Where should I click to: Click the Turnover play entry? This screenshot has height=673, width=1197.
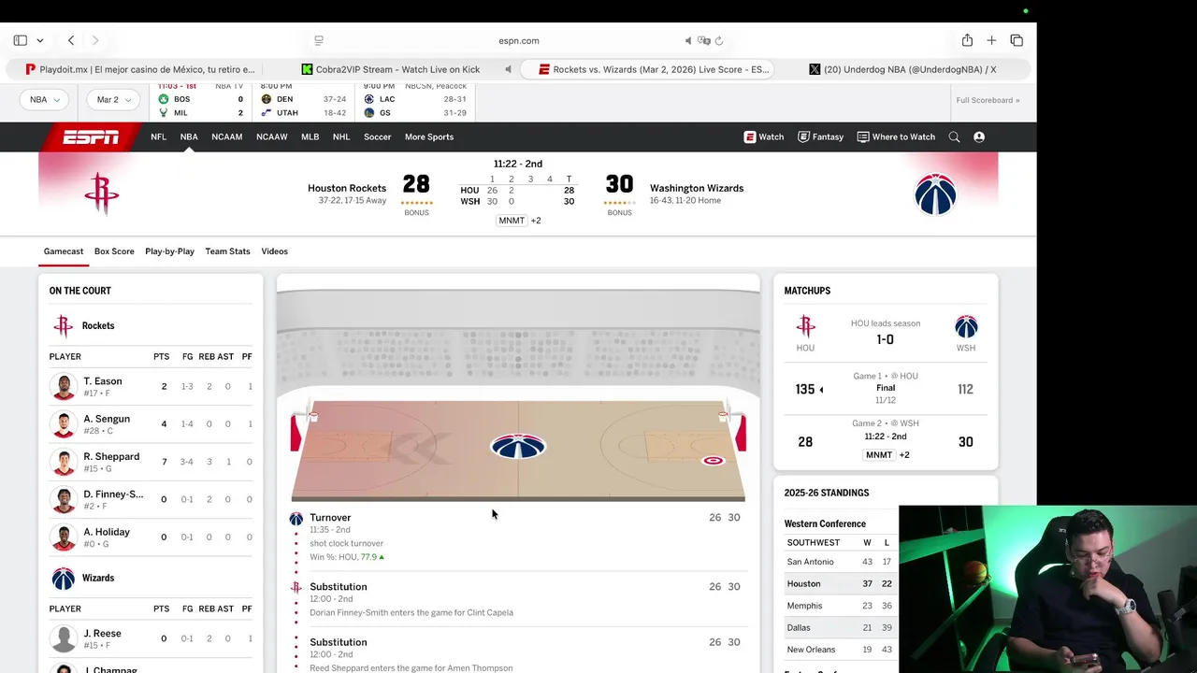517,537
